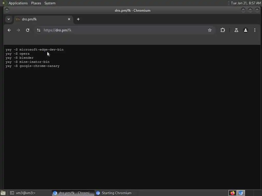
Task: Select Starting Chromium taskbar entry
Action: (116, 193)
